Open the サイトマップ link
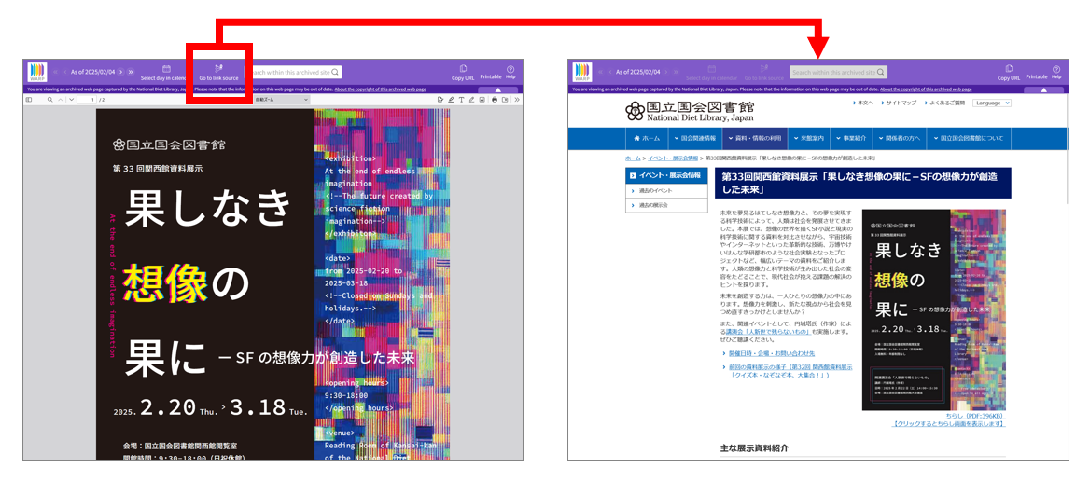This screenshot has height=481, width=1090. pyautogui.click(x=901, y=103)
